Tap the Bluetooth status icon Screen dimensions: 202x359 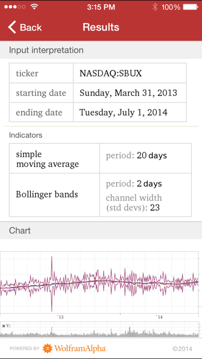tap(155, 7)
